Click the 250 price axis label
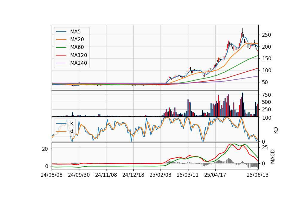 (x=266, y=35)
